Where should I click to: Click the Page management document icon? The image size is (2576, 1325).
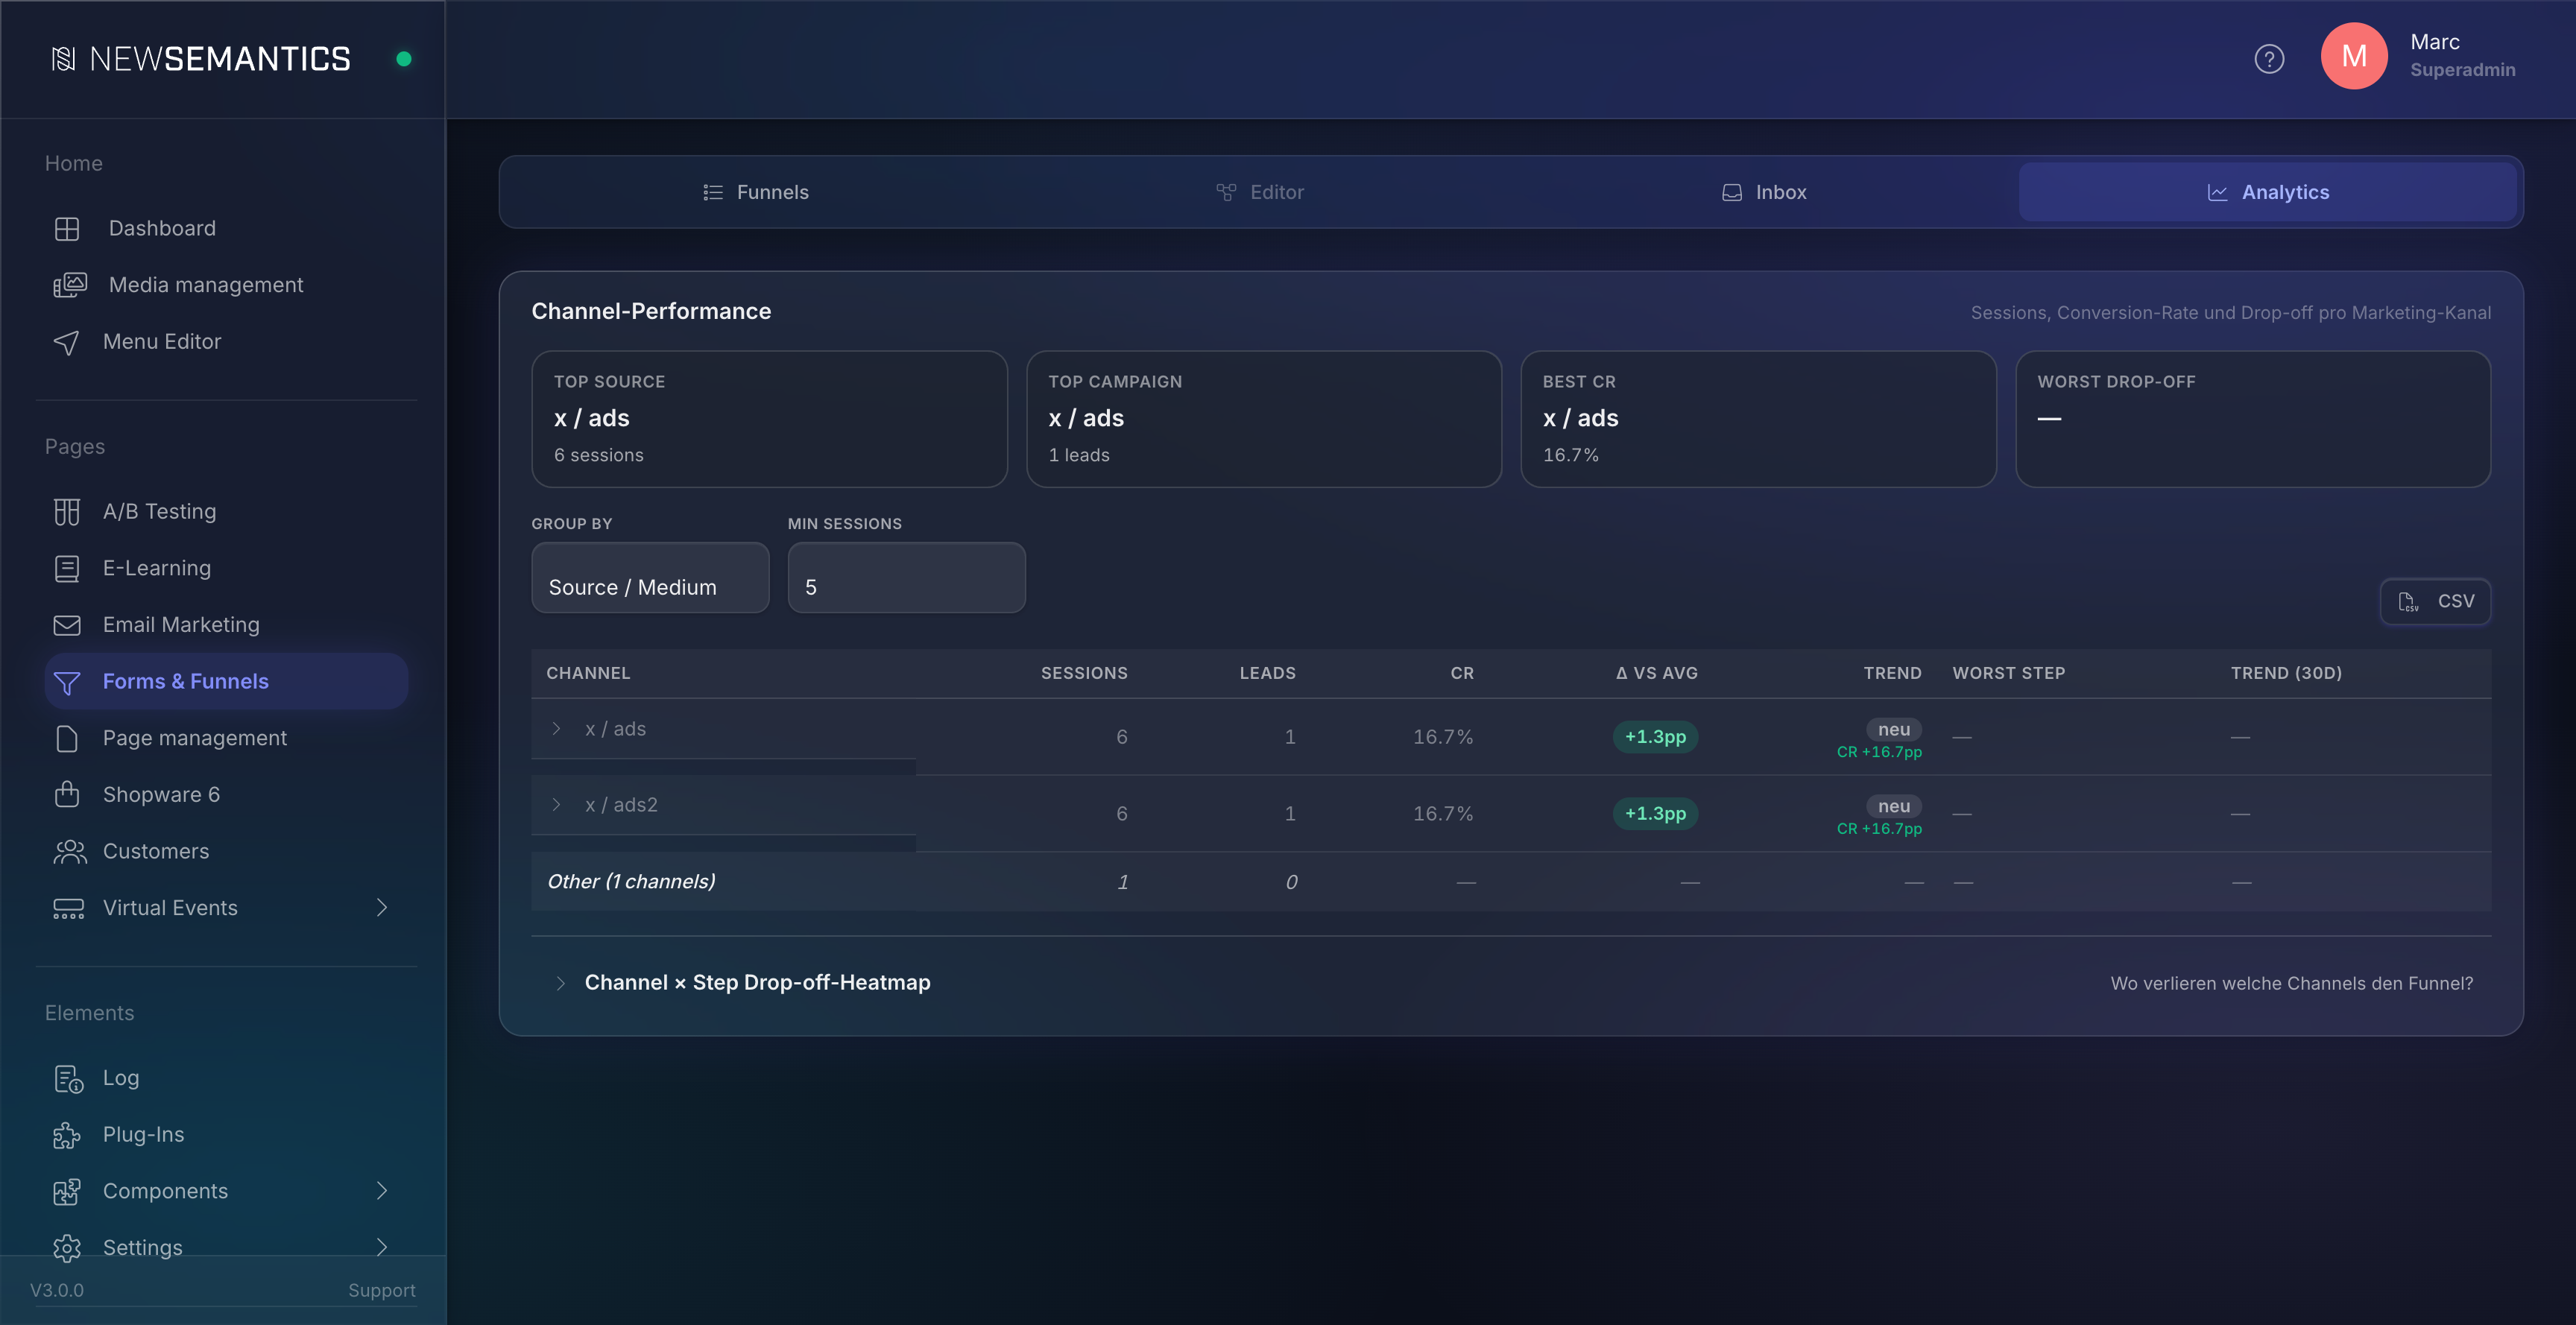[x=67, y=738]
